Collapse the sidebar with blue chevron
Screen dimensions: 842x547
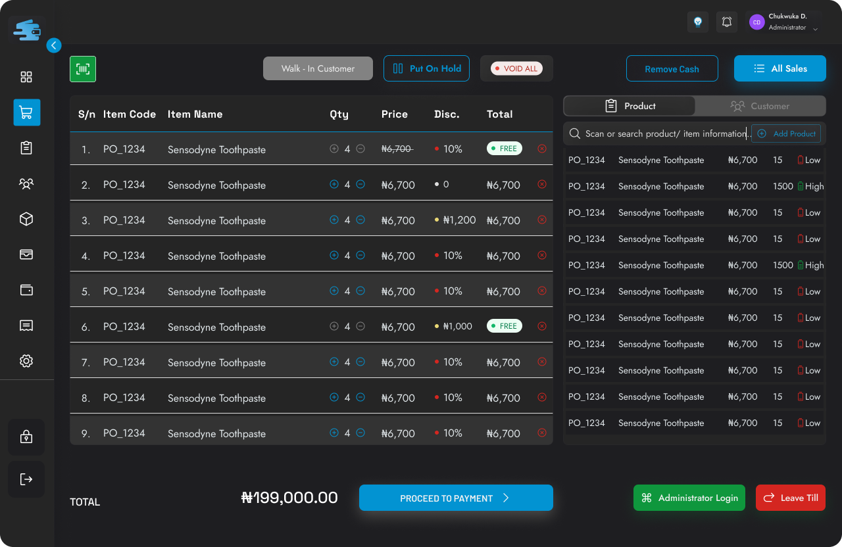(x=54, y=45)
